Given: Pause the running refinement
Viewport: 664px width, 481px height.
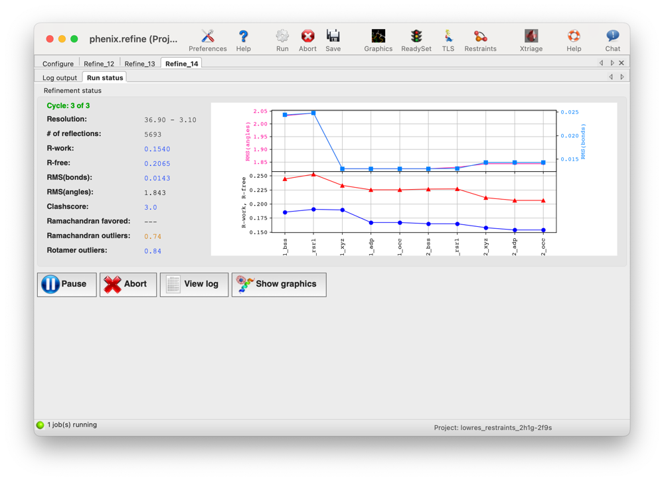Looking at the screenshot, I should coord(67,284).
